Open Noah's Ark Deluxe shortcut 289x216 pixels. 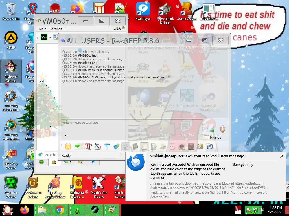[x=99, y=187]
